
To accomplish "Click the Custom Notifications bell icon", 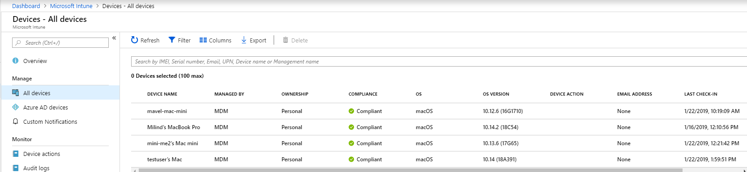I will tap(15, 122).
